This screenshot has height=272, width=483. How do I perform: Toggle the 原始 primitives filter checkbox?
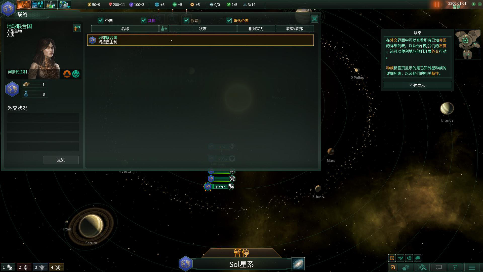coord(186,20)
